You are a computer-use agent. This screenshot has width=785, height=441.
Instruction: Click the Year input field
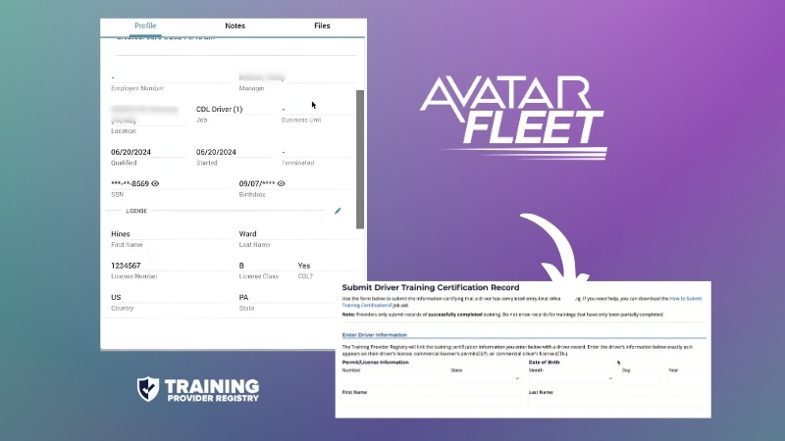click(x=687, y=378)
